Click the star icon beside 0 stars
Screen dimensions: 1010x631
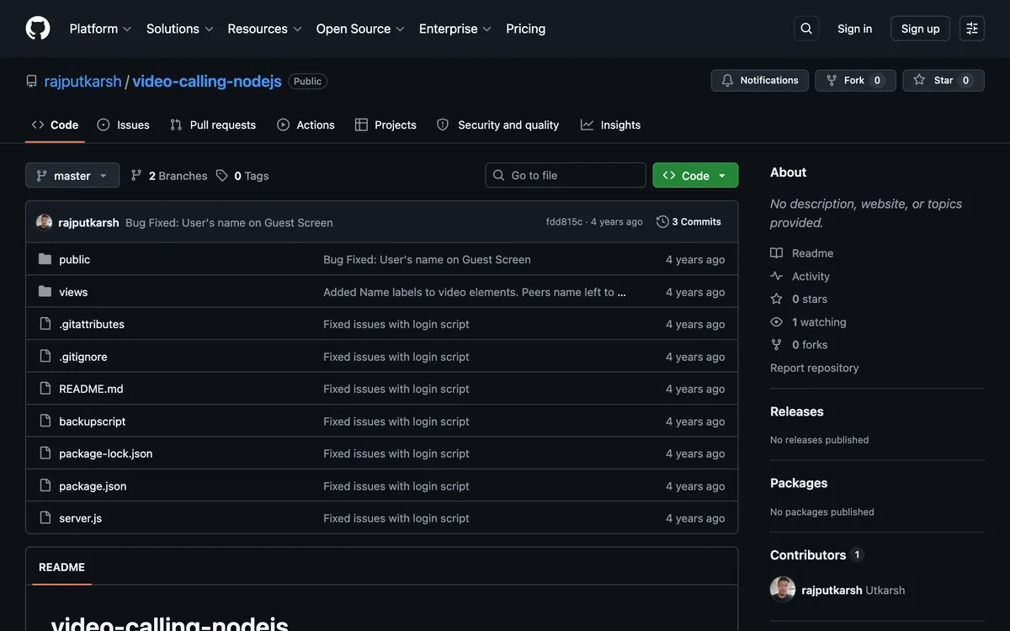pos(777,299)
